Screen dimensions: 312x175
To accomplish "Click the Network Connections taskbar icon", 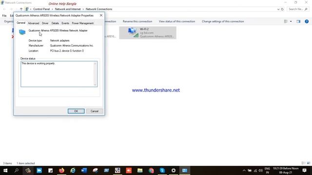I will click(185, 171).
